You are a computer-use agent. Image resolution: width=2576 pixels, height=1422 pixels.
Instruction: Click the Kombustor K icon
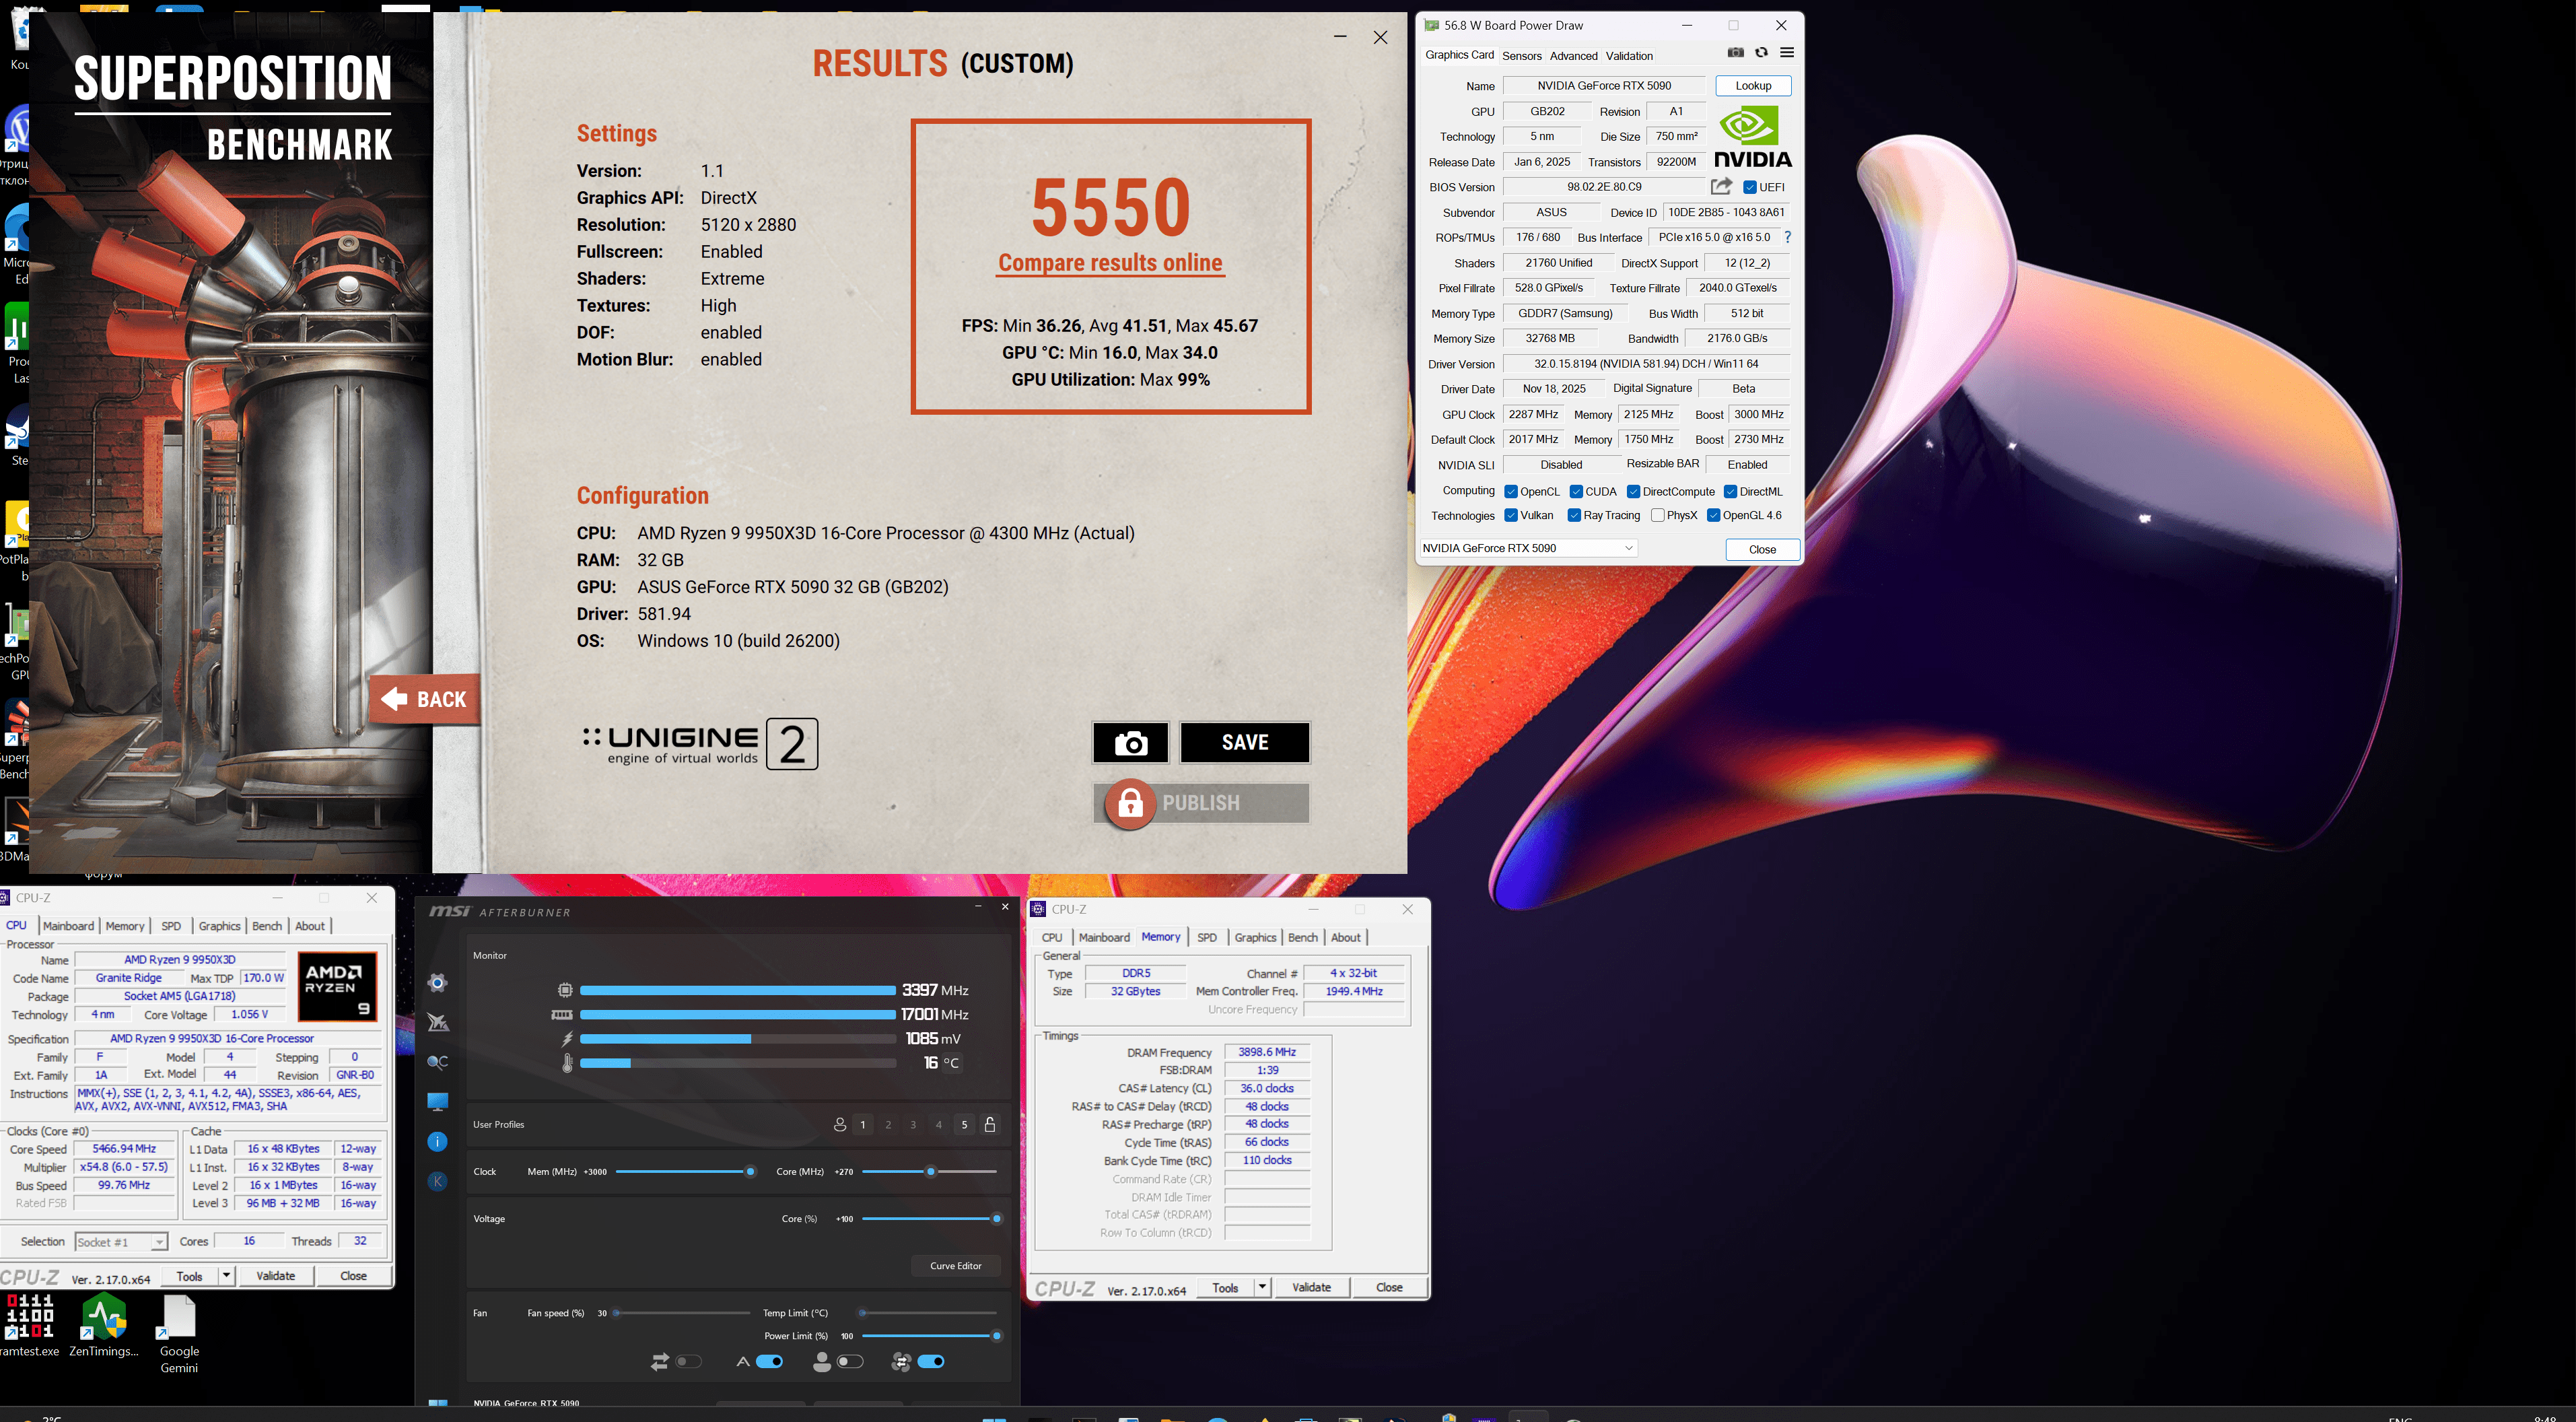click(x=437, y=1182)
